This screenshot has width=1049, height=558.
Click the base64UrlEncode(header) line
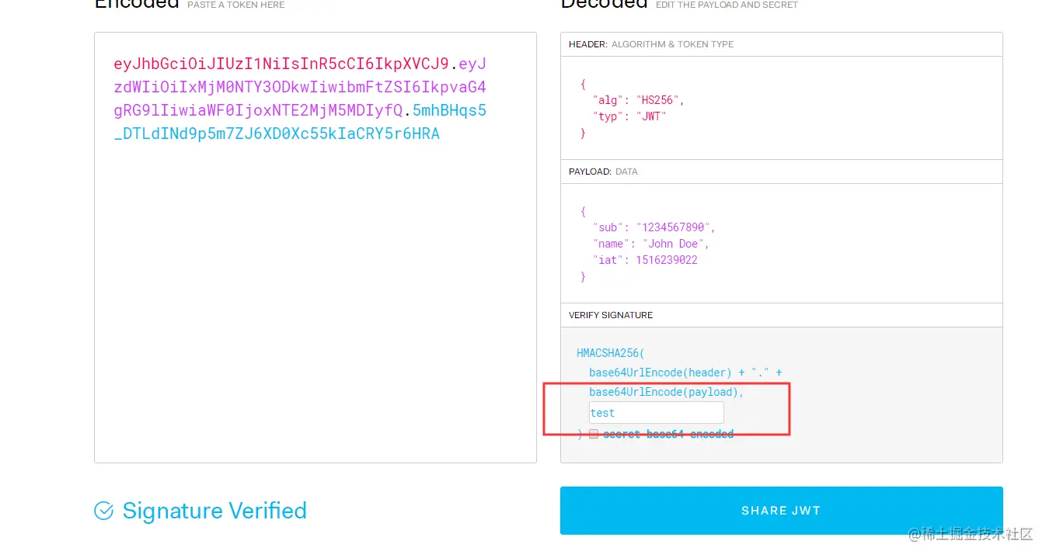coord(685,373)
